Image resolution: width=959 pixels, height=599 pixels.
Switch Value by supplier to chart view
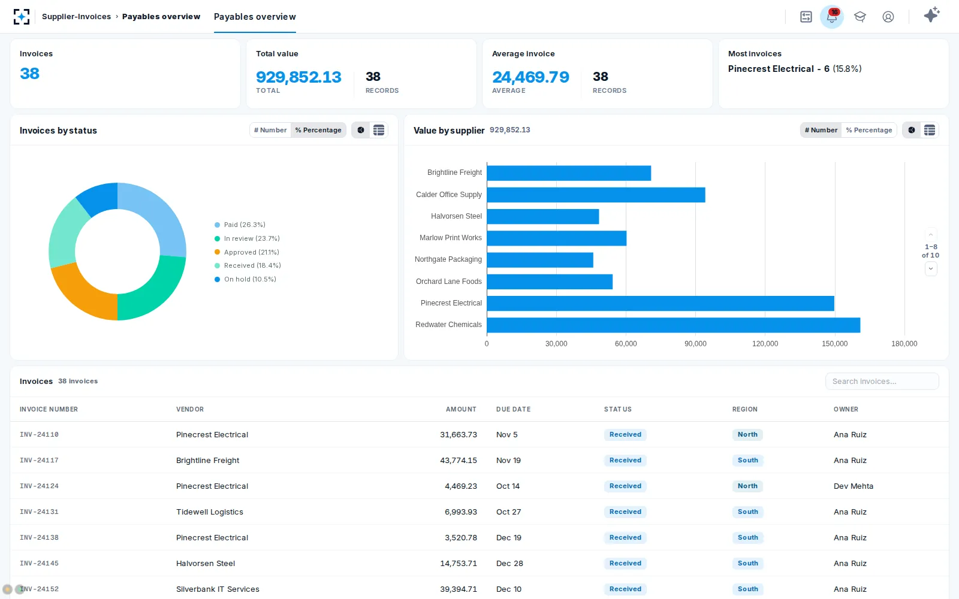912,130
